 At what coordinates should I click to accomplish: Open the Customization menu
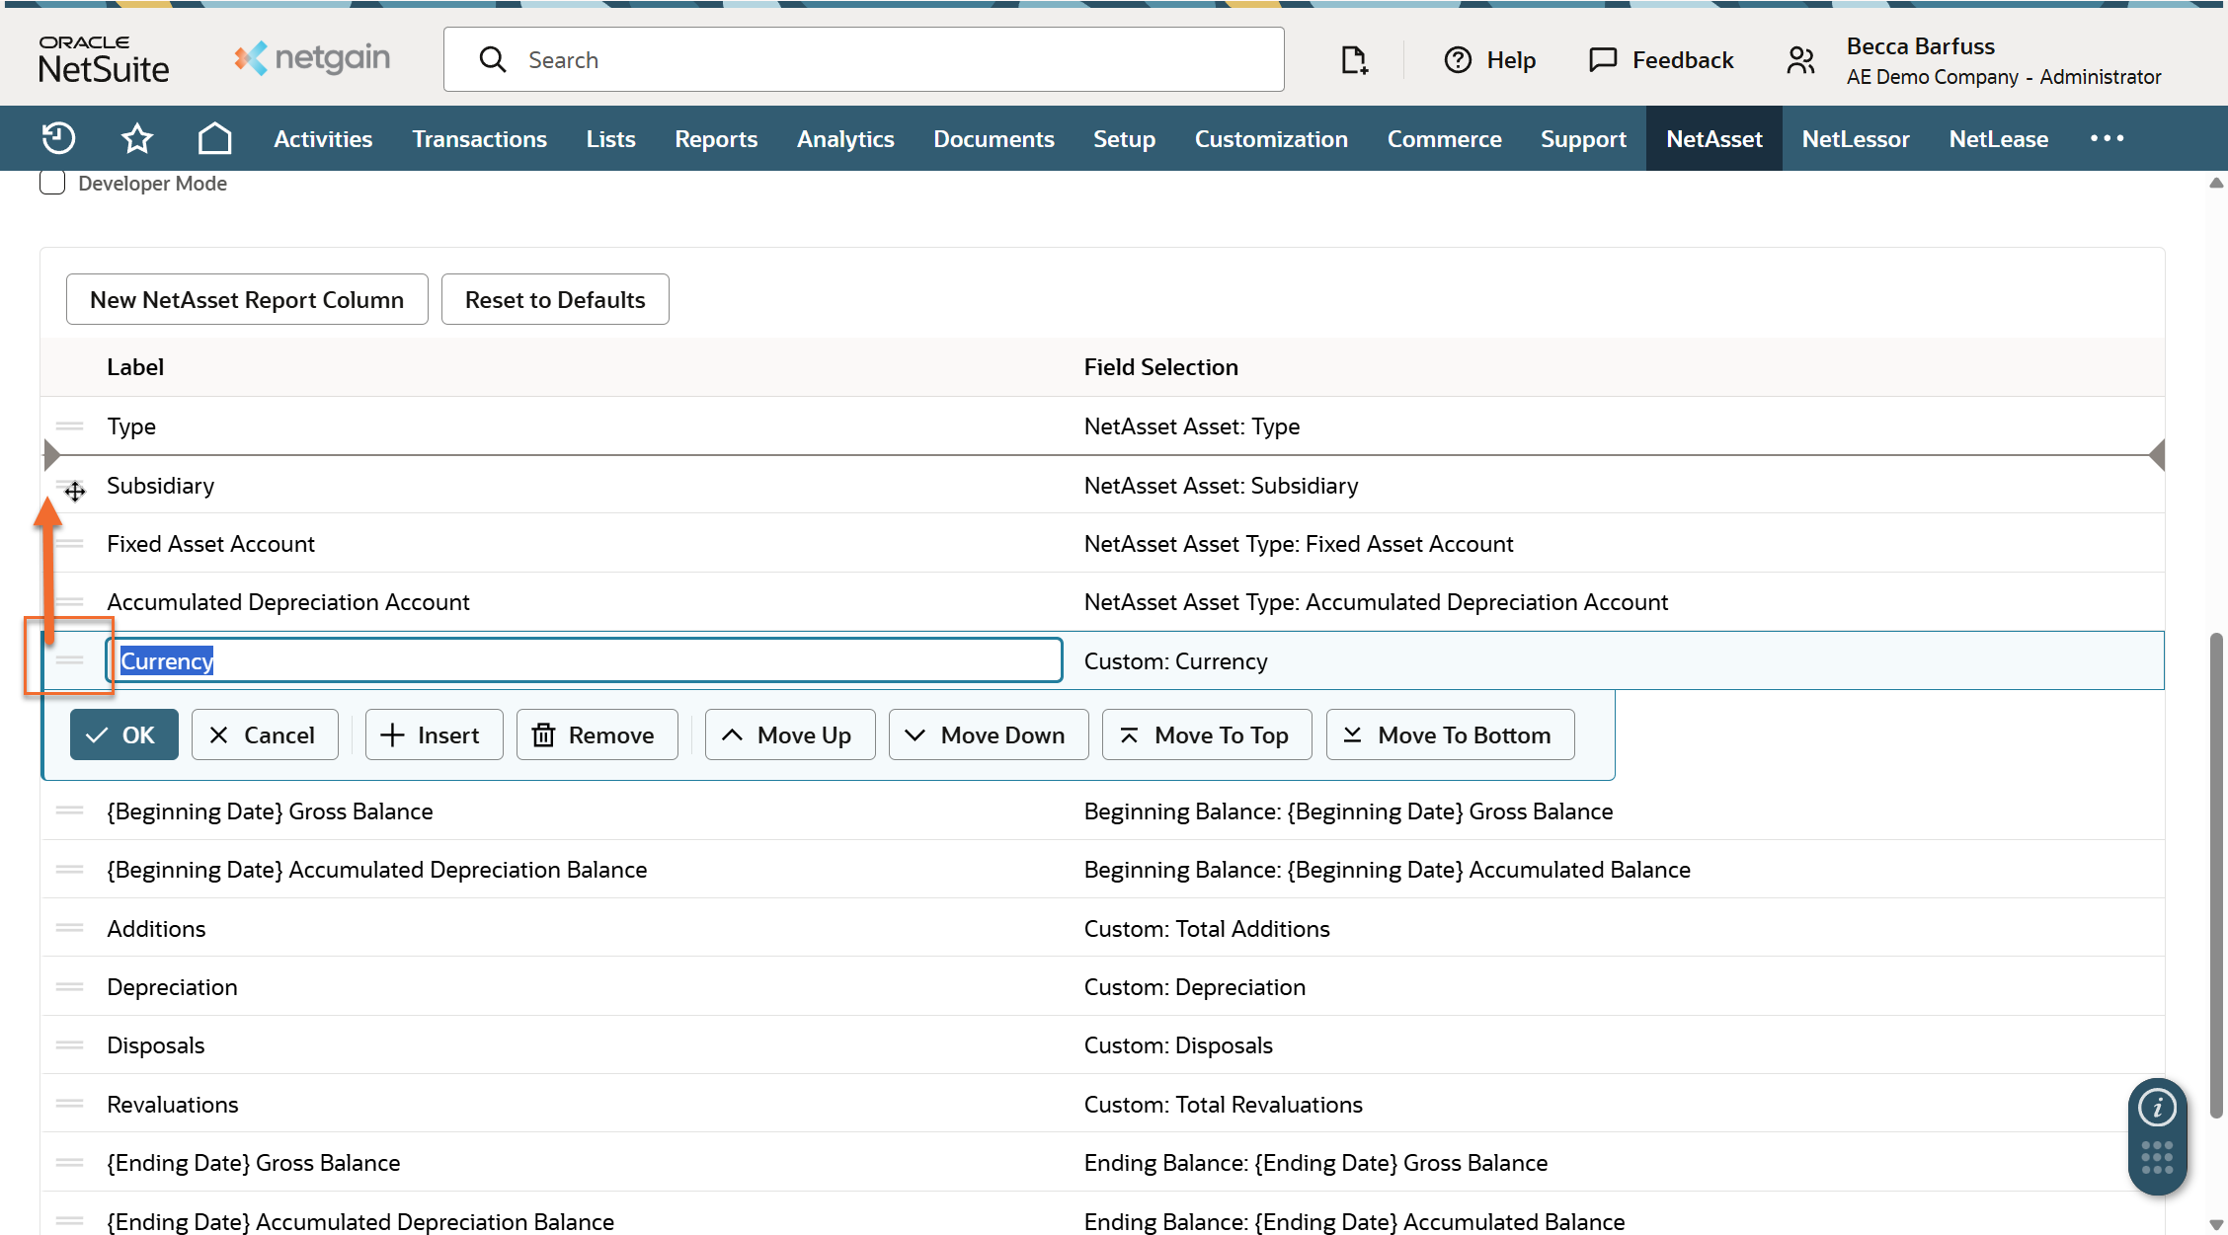tap(1271, 138)
